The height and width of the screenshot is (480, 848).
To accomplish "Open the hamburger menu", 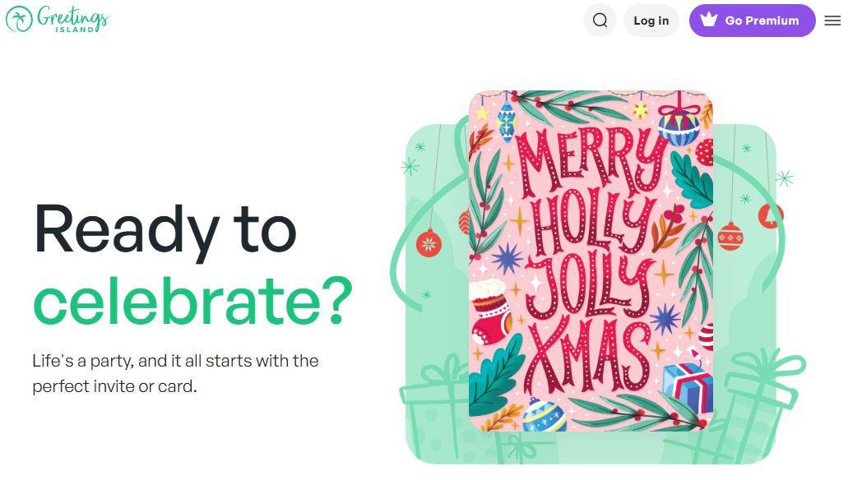I will pos(832,21).
